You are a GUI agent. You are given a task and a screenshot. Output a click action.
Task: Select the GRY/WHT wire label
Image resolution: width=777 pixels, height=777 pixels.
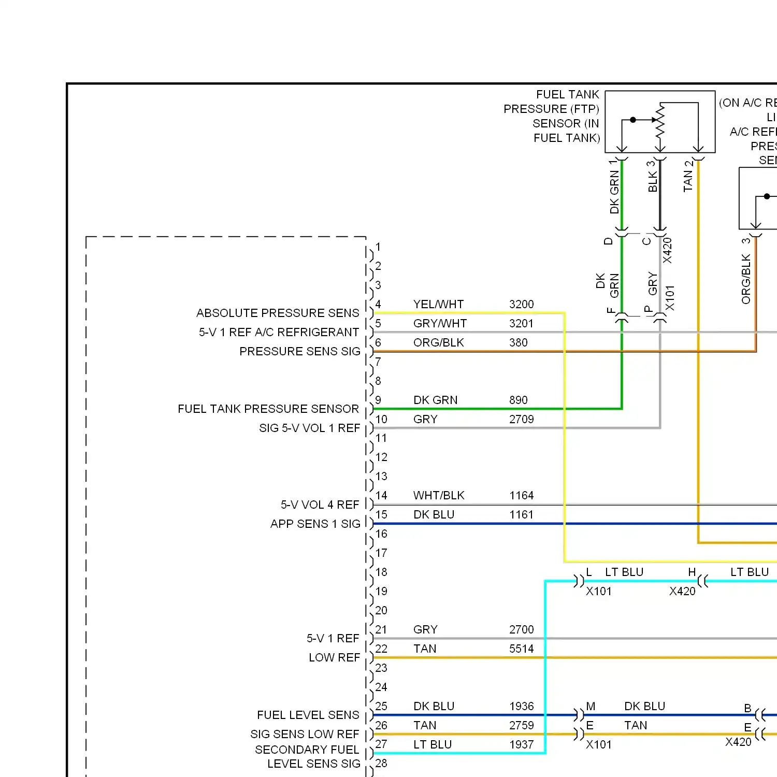pos(440,323)
